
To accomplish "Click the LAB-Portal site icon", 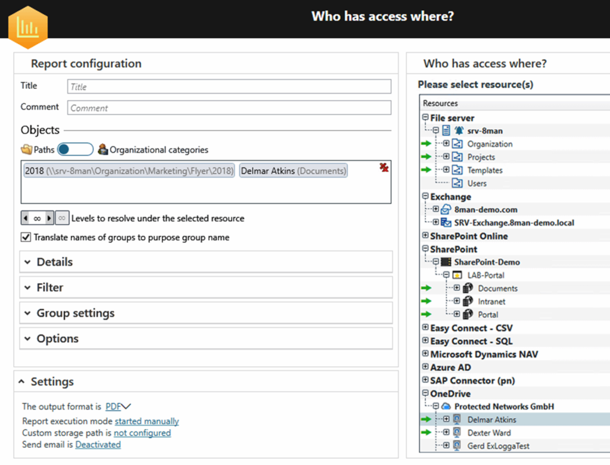I will (x=457, y=275).
